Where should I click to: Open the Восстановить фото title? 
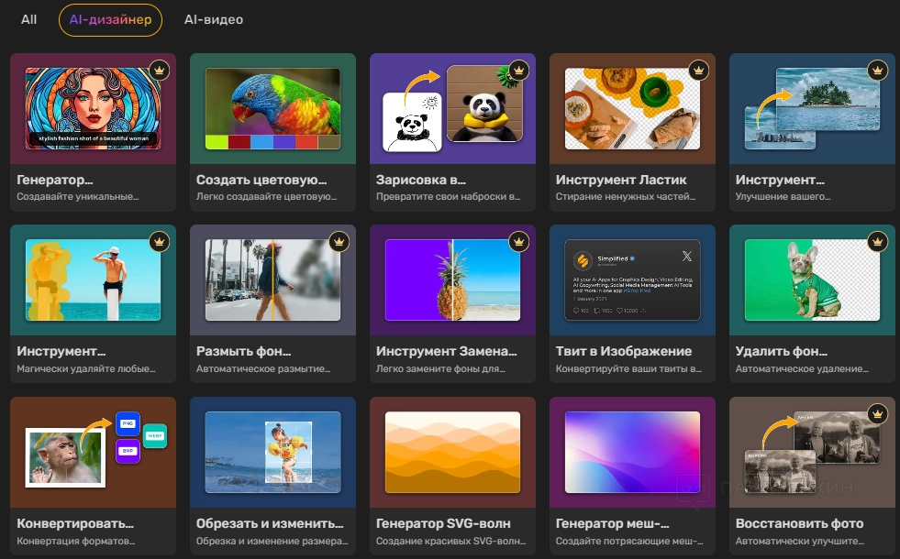click(x=800, y=523)
